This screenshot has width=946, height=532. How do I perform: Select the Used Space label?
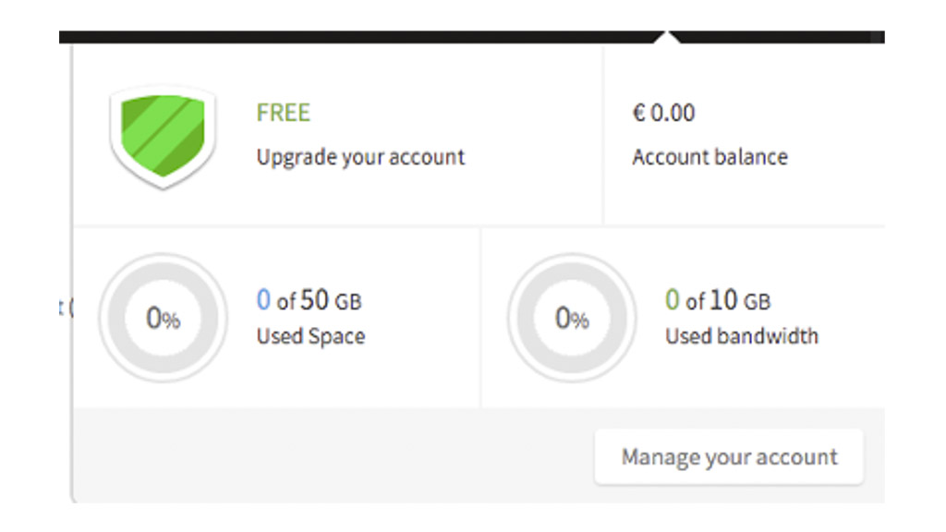310,336
